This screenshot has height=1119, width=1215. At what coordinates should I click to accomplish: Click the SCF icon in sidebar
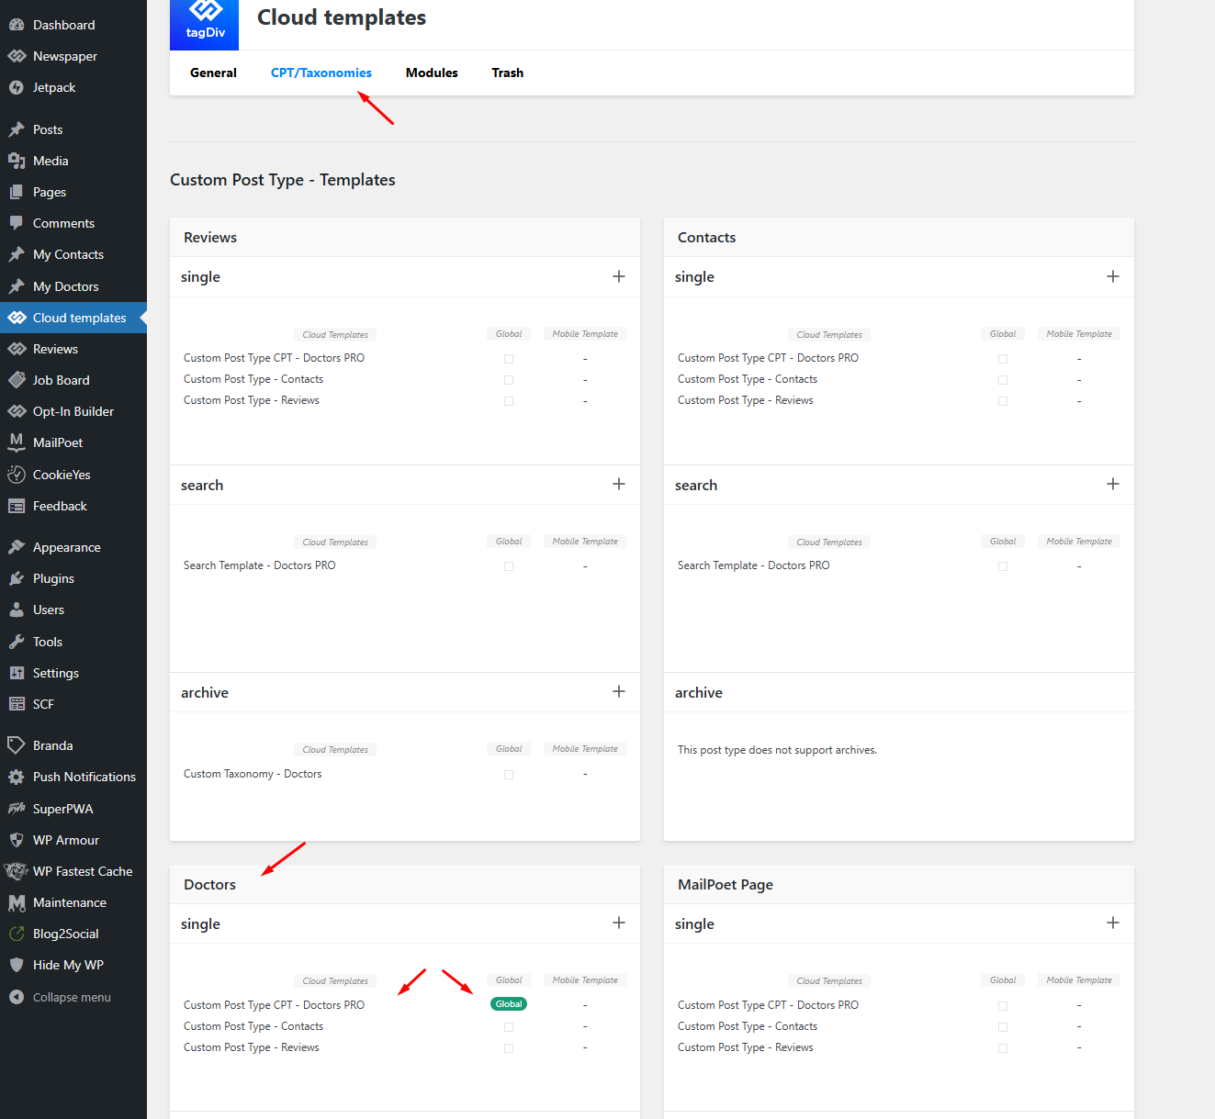pyautogui.click(x=17, y=704)
